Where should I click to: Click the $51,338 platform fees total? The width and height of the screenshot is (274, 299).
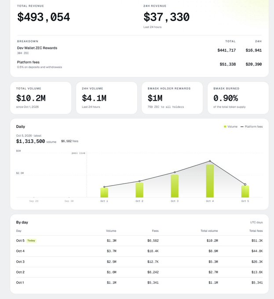click(x=228, y=64)
